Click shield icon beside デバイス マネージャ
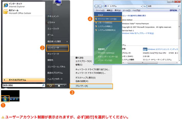This screenshot has width=182, height=122. click(x=96, y=19)
